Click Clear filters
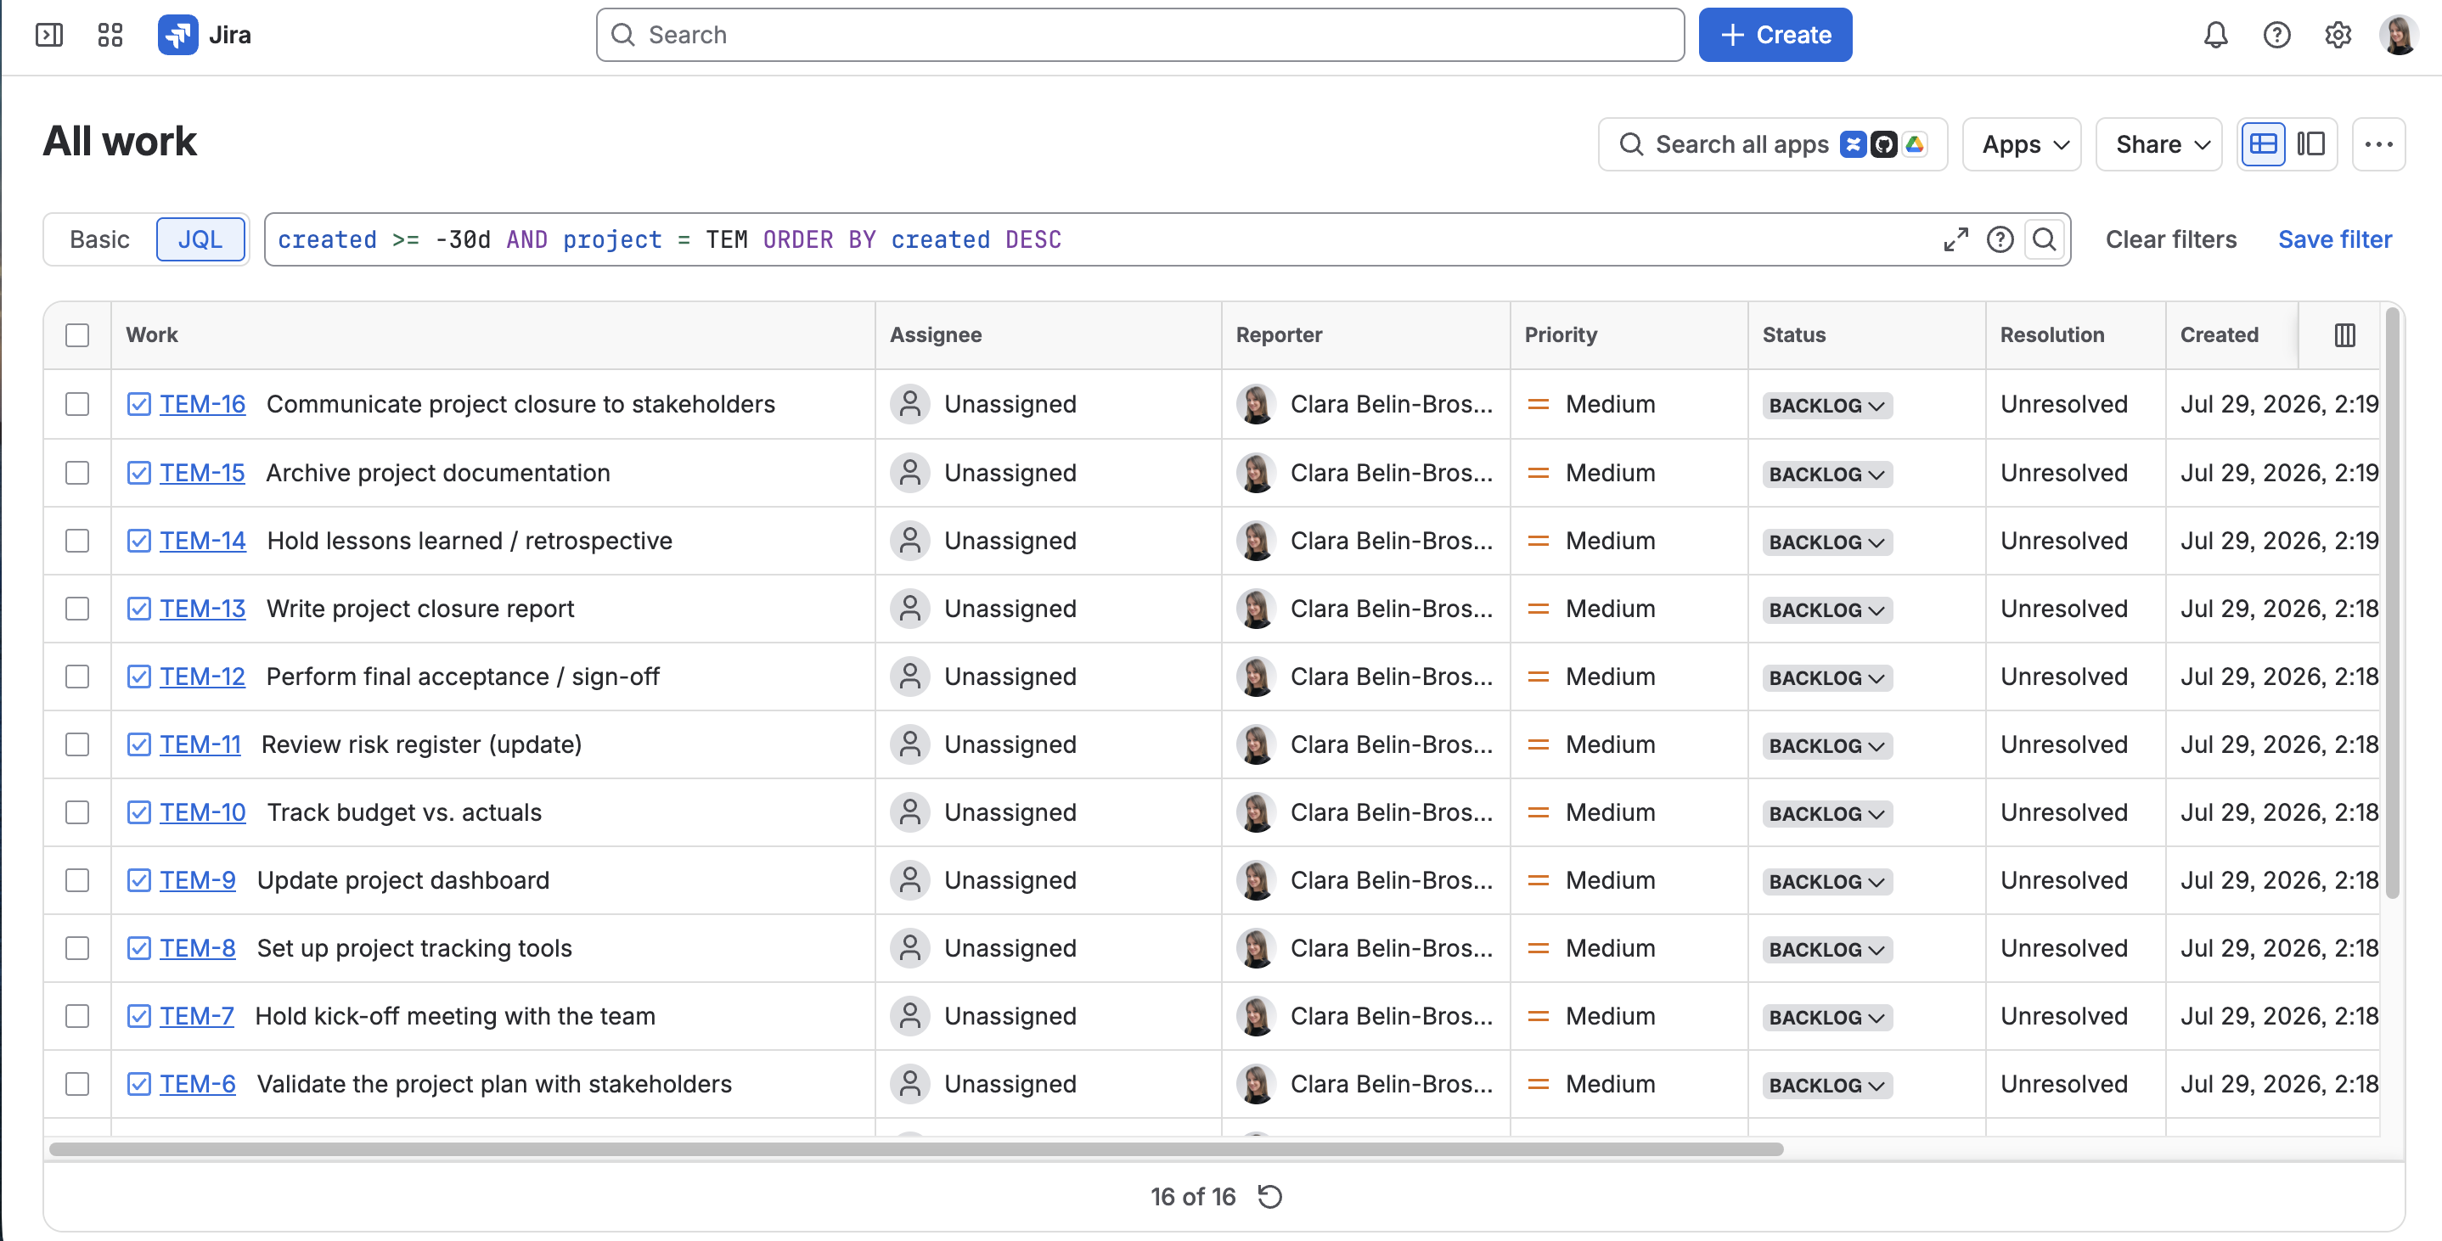This screenshot has width=2442, height=1241. click(2171, 240)
